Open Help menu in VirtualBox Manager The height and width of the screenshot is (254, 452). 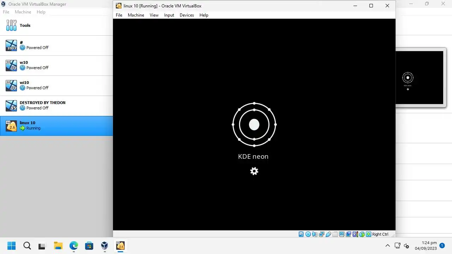[x=41, y=12]
